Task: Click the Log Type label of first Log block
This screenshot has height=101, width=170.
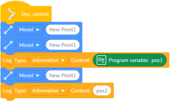Action: [x=15, y=60]
